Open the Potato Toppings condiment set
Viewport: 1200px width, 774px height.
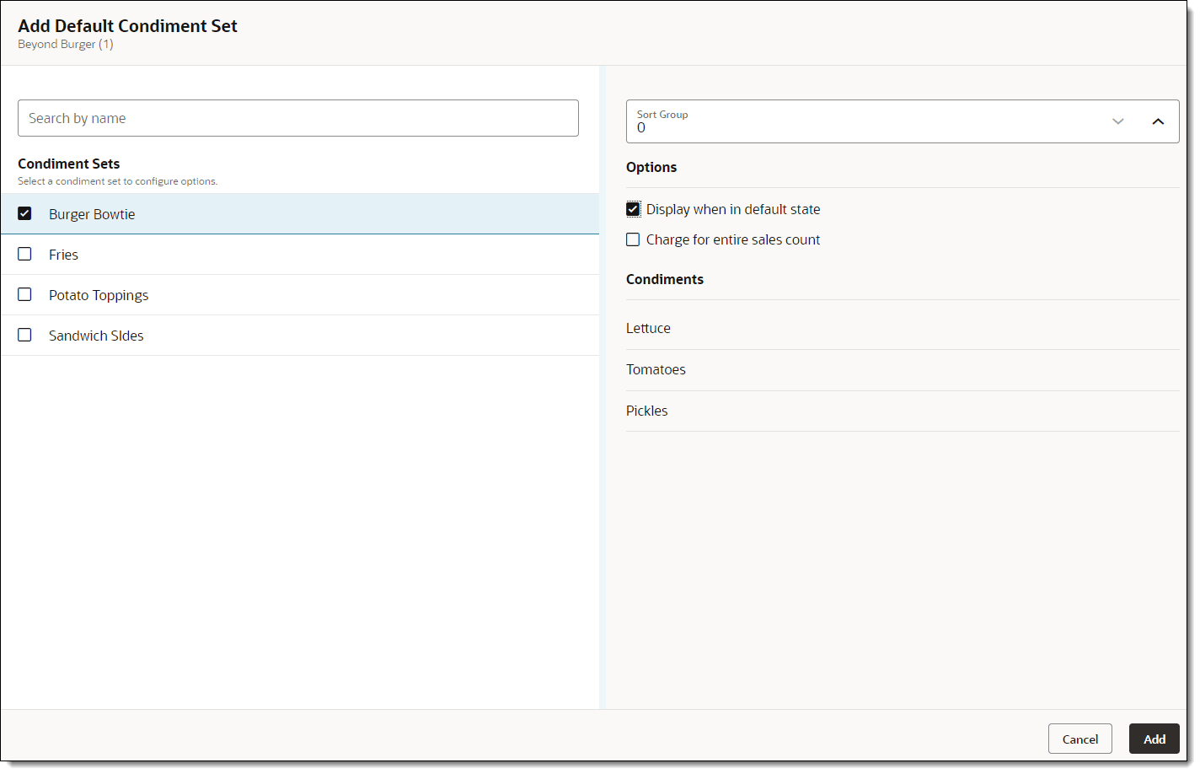click(x=320, y=295)
